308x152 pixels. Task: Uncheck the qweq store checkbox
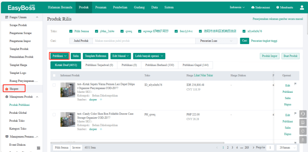(x=122, y=31)
